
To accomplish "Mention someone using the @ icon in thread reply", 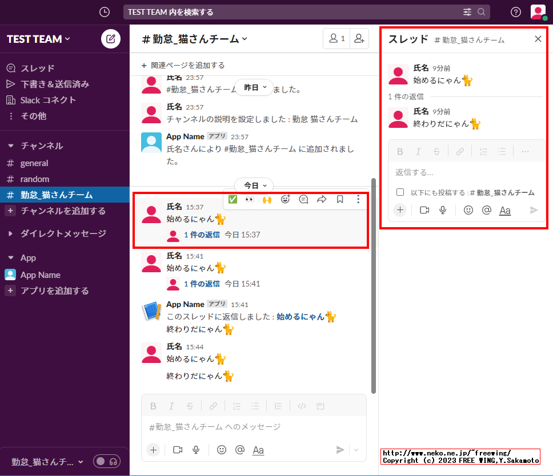I will [486, 210].
